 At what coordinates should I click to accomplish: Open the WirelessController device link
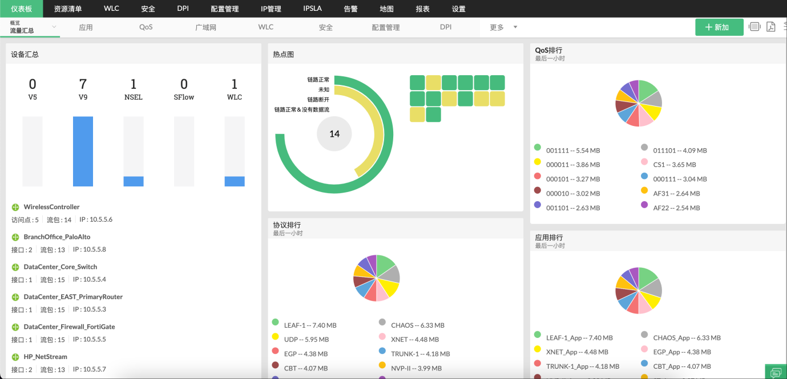pyautogui.click(x=52, y=207)
